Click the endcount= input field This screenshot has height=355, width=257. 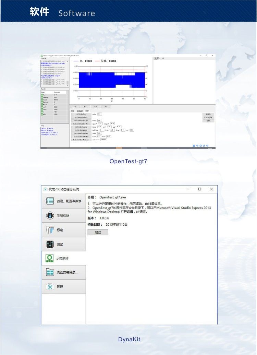click(103, 140)
